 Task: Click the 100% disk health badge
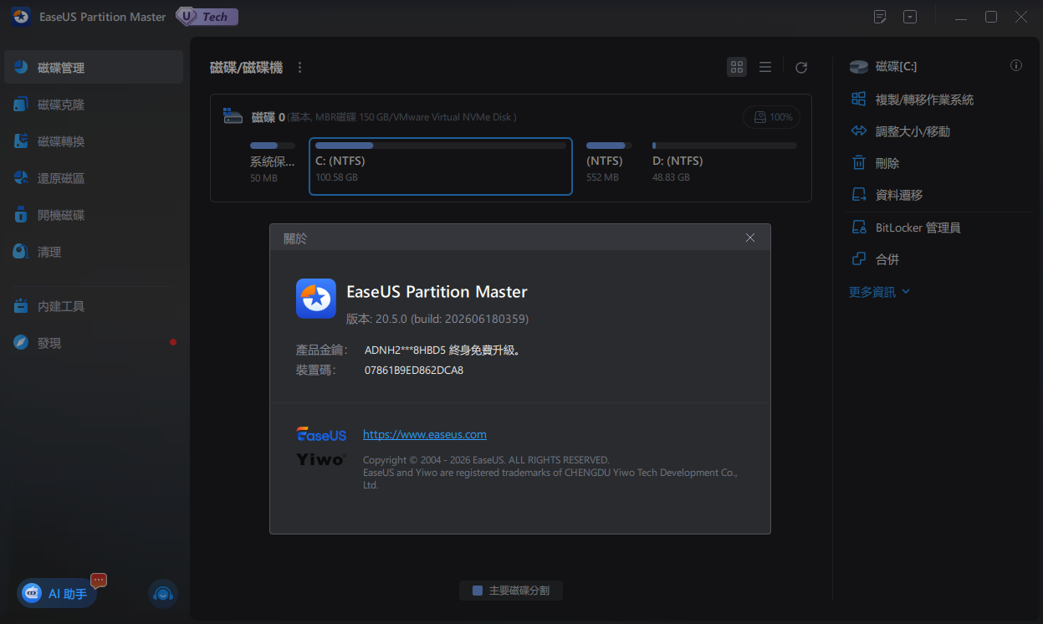tap(771, 117)
